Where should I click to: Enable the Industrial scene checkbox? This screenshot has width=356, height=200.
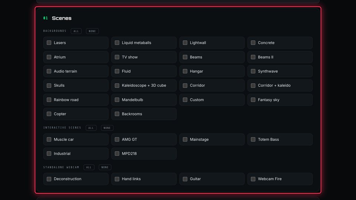click(x=49, y=153)
